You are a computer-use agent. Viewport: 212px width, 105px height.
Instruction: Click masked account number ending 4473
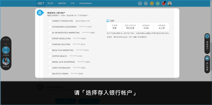(x=85, y=27)
